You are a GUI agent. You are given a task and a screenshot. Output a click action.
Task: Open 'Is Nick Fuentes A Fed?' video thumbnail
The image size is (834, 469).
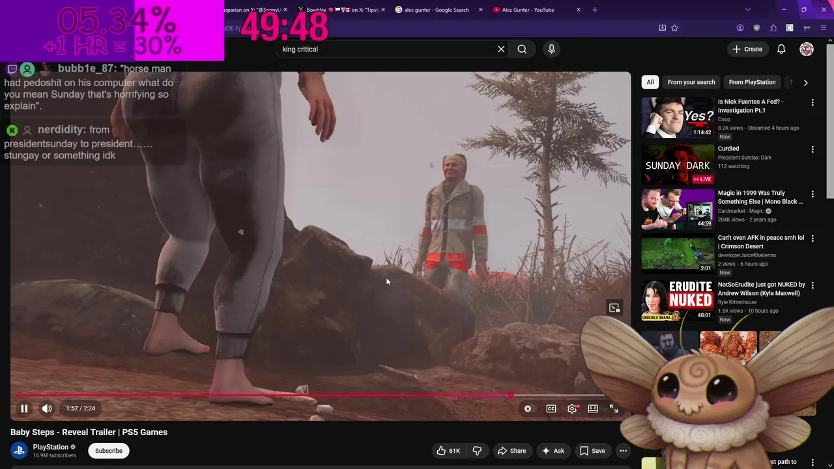click(678, 117)
